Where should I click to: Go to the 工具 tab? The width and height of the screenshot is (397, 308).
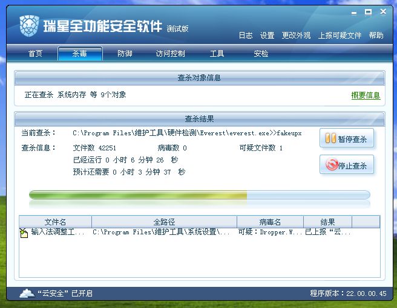pyautogui.click(x=217, y=54)
